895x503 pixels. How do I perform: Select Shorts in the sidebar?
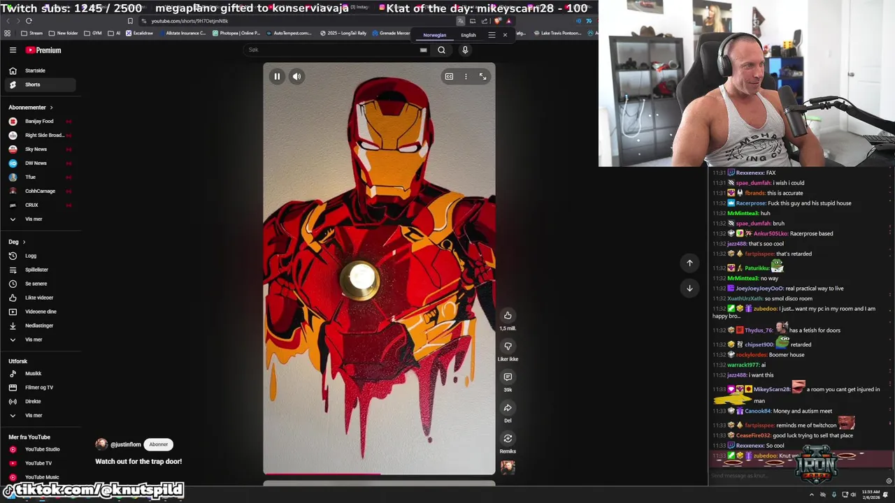tap(39, 85)
